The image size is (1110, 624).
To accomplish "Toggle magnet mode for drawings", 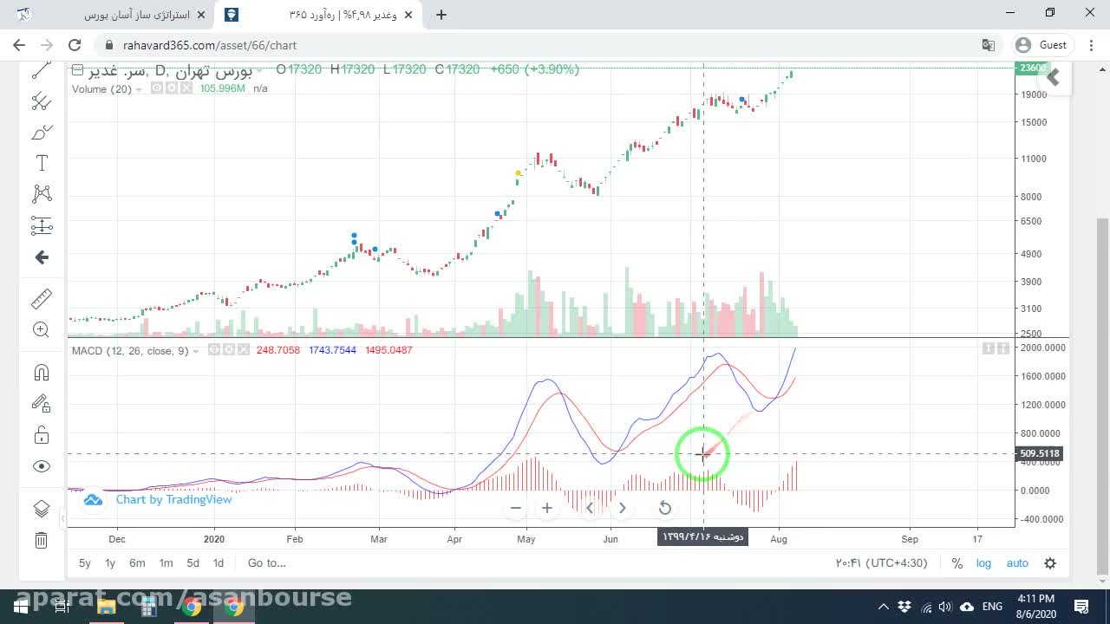I will click(x=41, y=373).
